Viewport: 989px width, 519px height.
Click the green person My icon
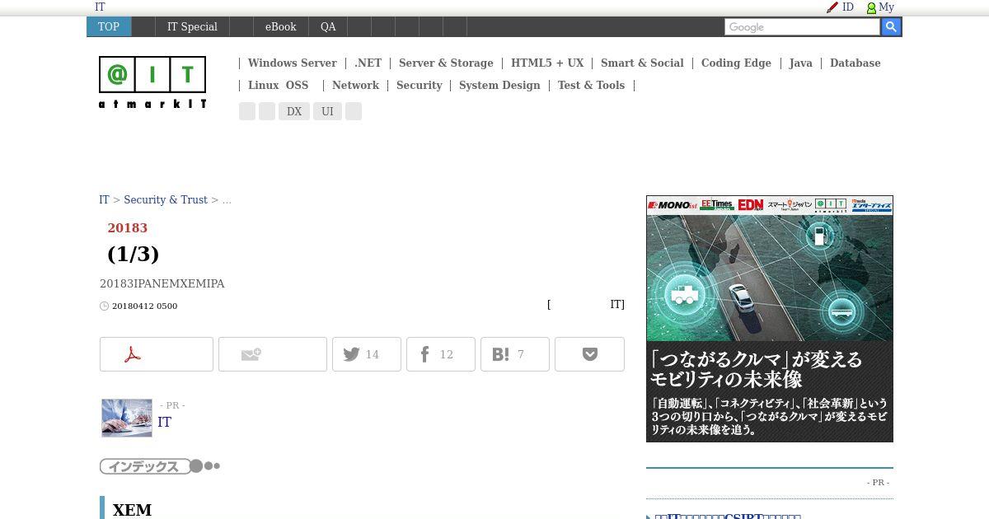coord(871,7)
